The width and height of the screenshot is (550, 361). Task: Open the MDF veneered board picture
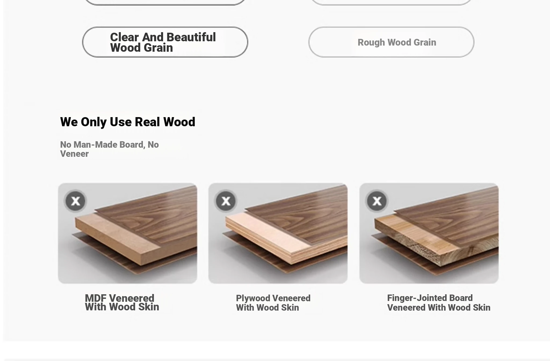point(128,233)
